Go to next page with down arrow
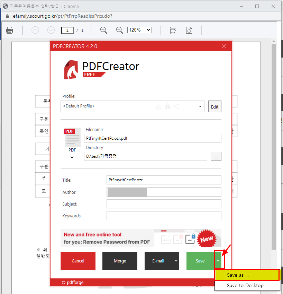The image size is (283, 294). click(51, 30)
